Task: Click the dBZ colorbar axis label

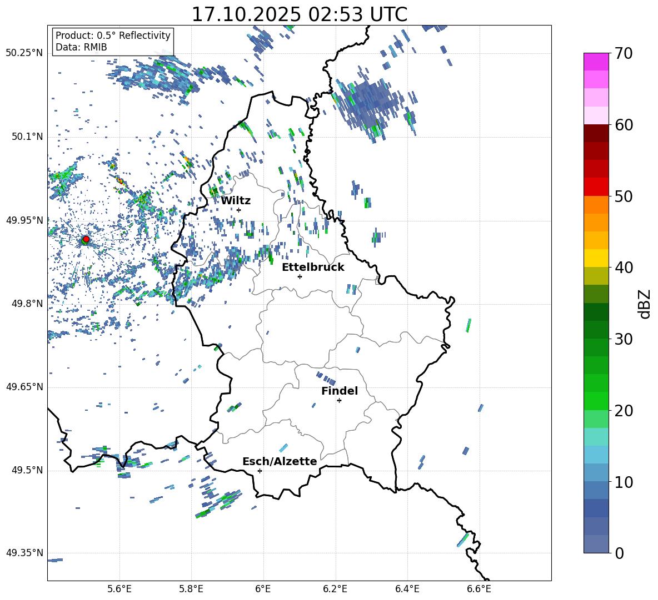Action: [644, 304]
